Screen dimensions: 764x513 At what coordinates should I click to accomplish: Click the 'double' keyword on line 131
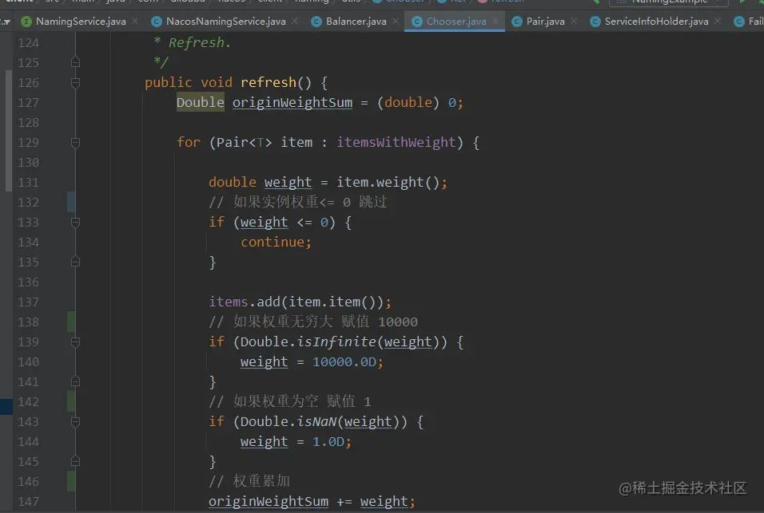tap(233, 183)
